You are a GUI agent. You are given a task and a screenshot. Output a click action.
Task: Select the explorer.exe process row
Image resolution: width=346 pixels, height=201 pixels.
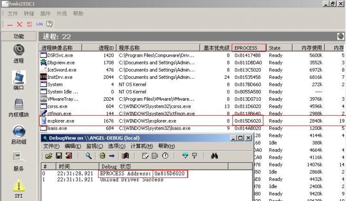(192, 121)
